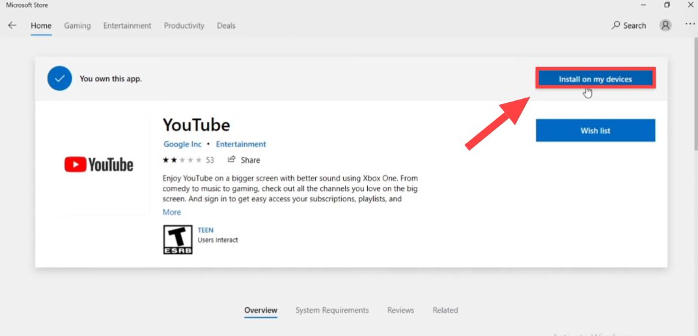Click the blue checkmark ownership icon
Image resolution: width=698 pixels, height=336 pixels.
point(60,78)
